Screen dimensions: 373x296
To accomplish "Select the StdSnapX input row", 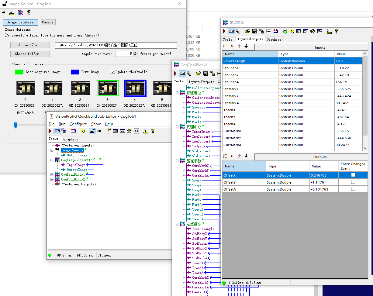I will click(292, 68).
